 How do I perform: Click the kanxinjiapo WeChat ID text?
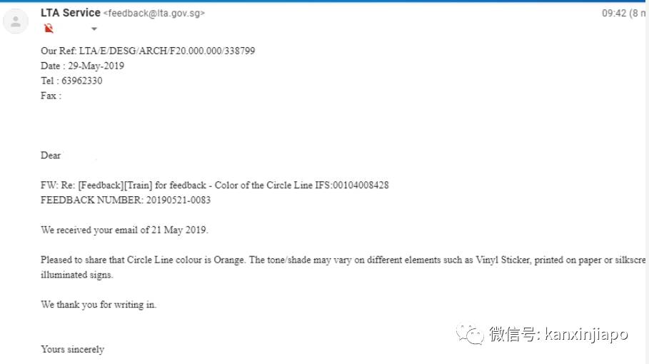(x=585, y=333)
